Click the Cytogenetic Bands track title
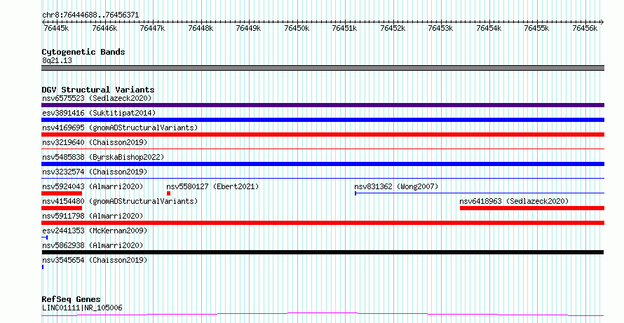624x323 pixels. 83,52
